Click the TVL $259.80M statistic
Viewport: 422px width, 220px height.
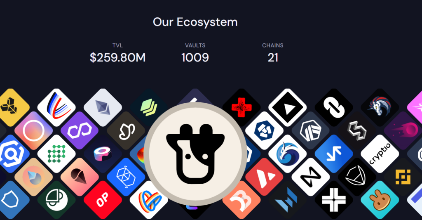point(117,53)
